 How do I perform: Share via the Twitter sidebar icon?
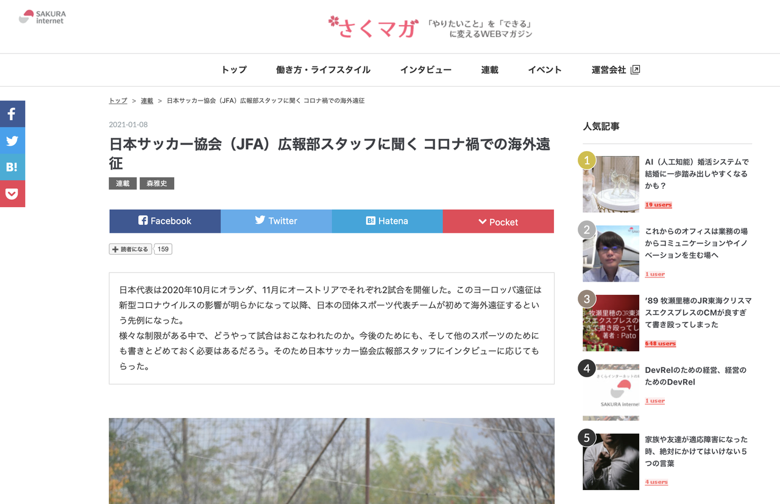click(x=12, y=140)
